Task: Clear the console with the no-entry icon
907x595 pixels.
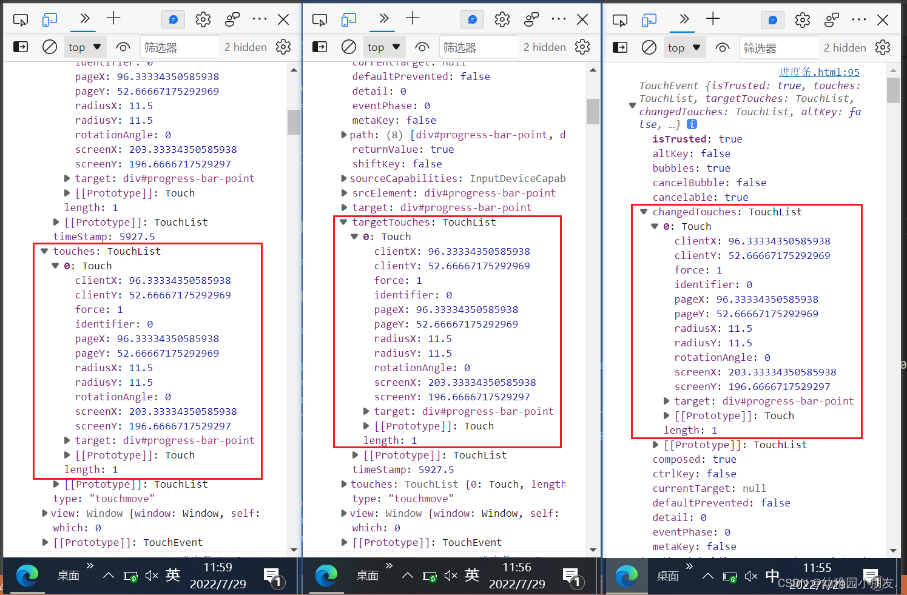Action: [49, 46]
